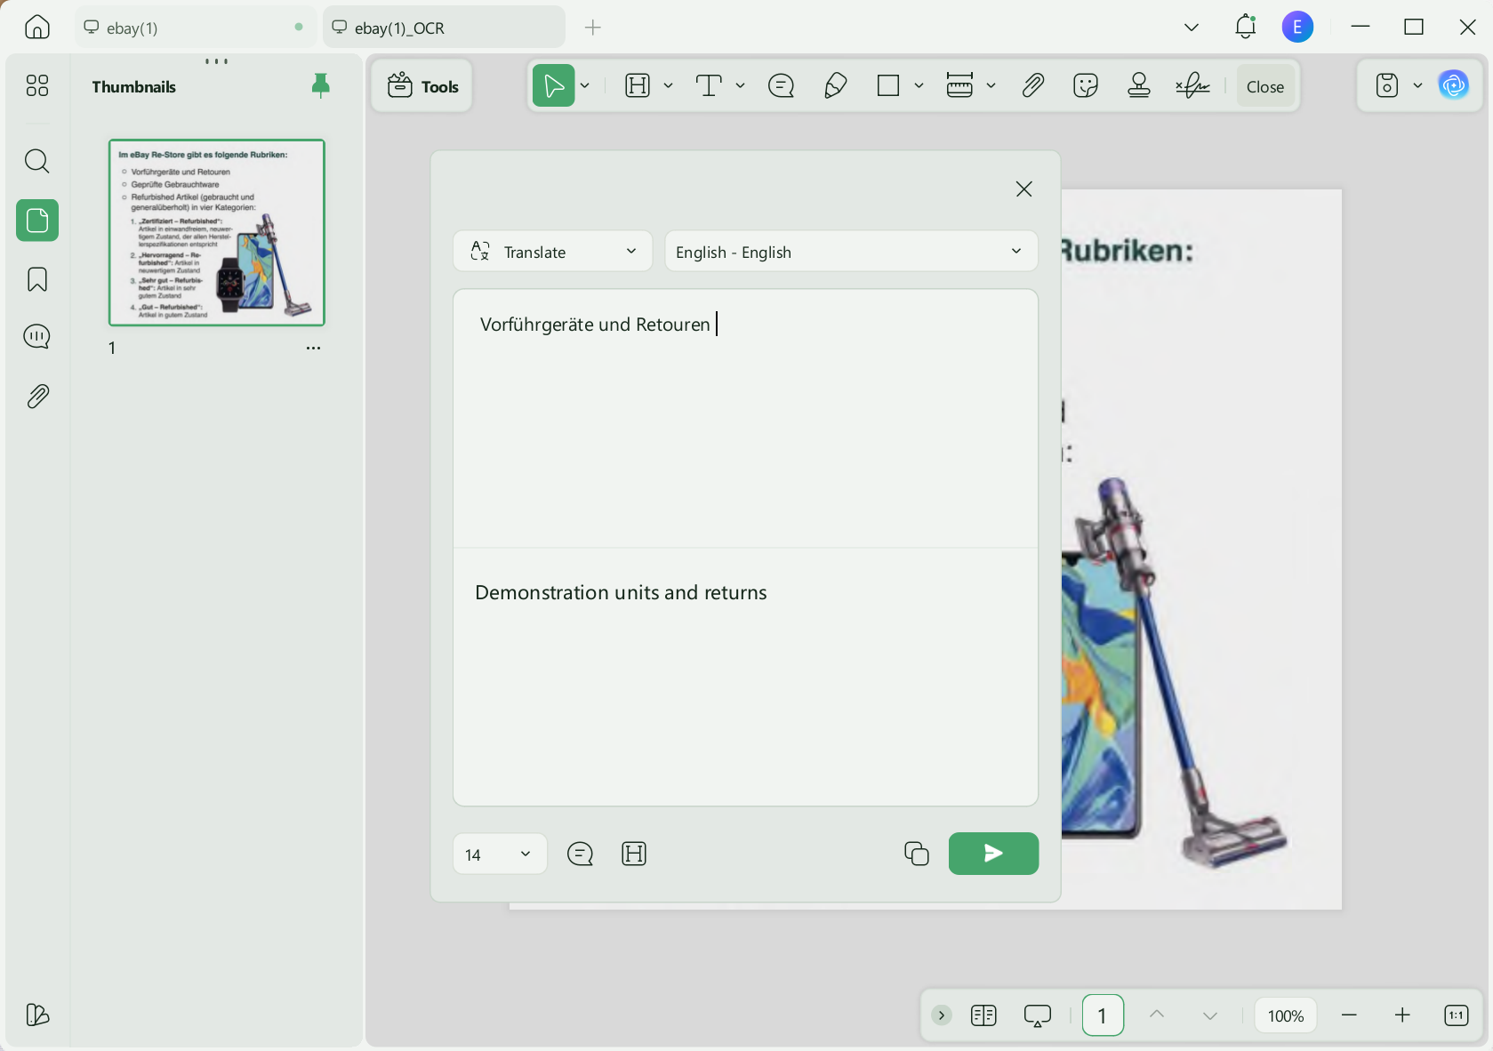Click the page number field showing 1

(1103, 1015)
